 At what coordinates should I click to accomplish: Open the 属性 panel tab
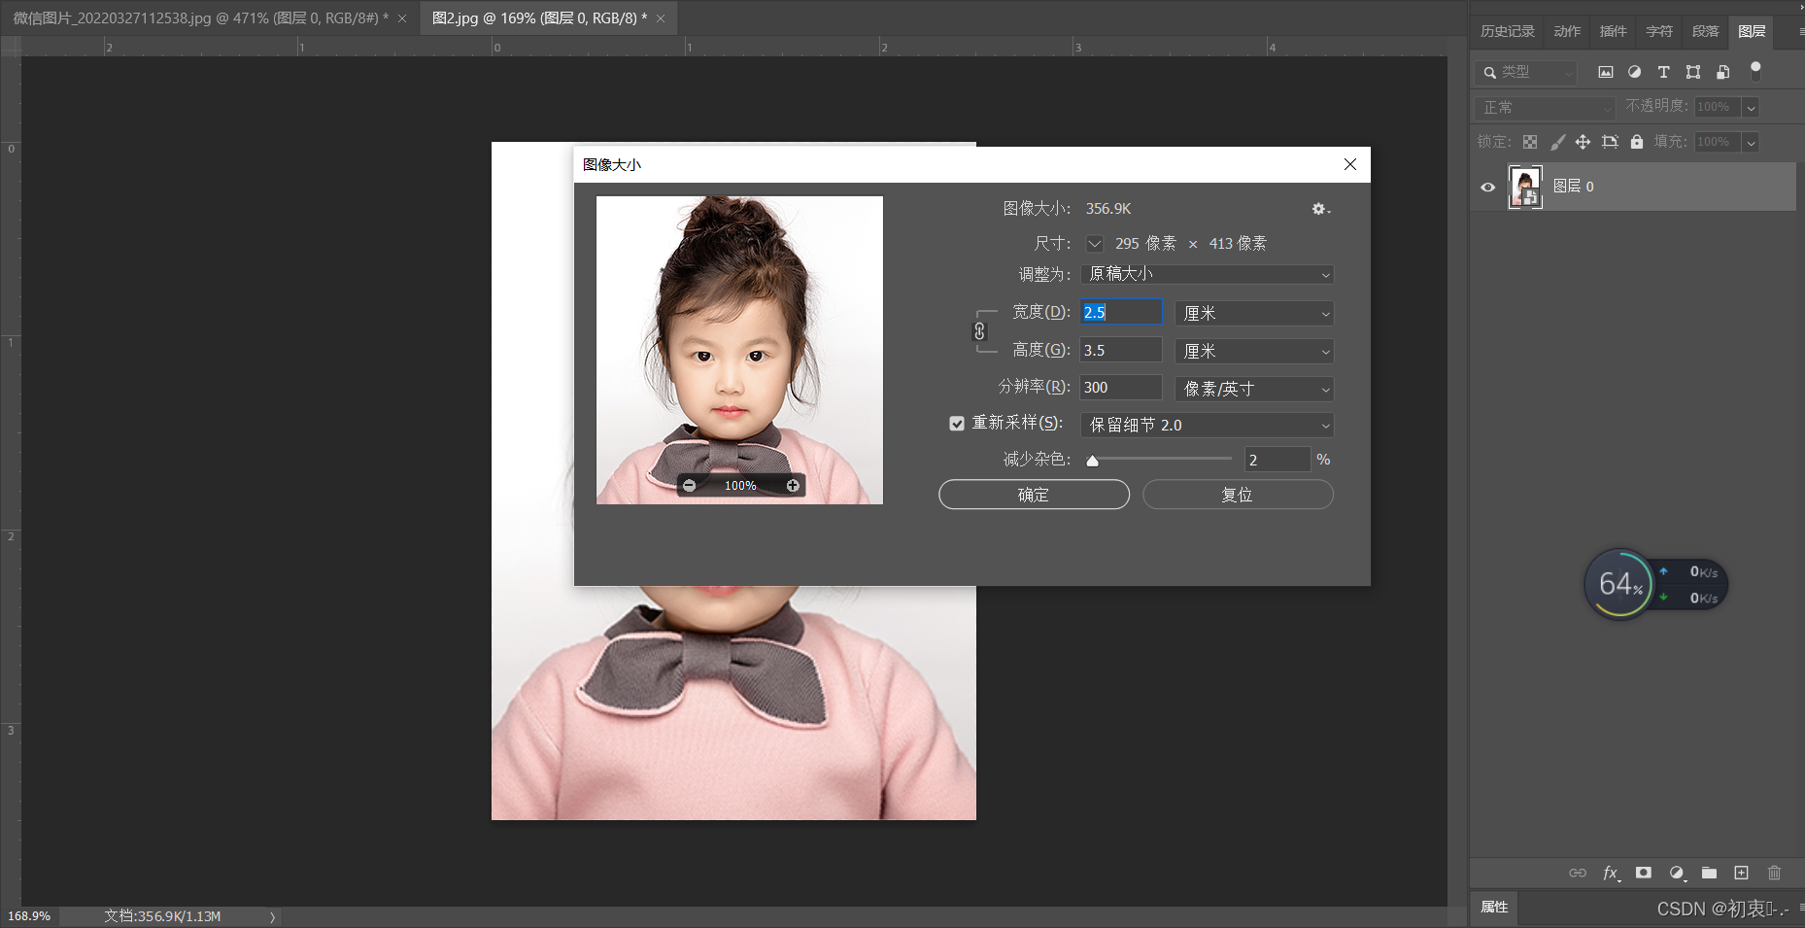click(1494, 907)
